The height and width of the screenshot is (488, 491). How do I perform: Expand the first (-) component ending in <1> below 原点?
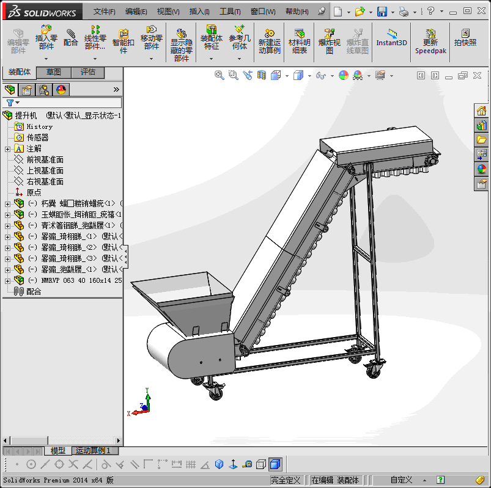pyautogui.click(x=7, y=204)
